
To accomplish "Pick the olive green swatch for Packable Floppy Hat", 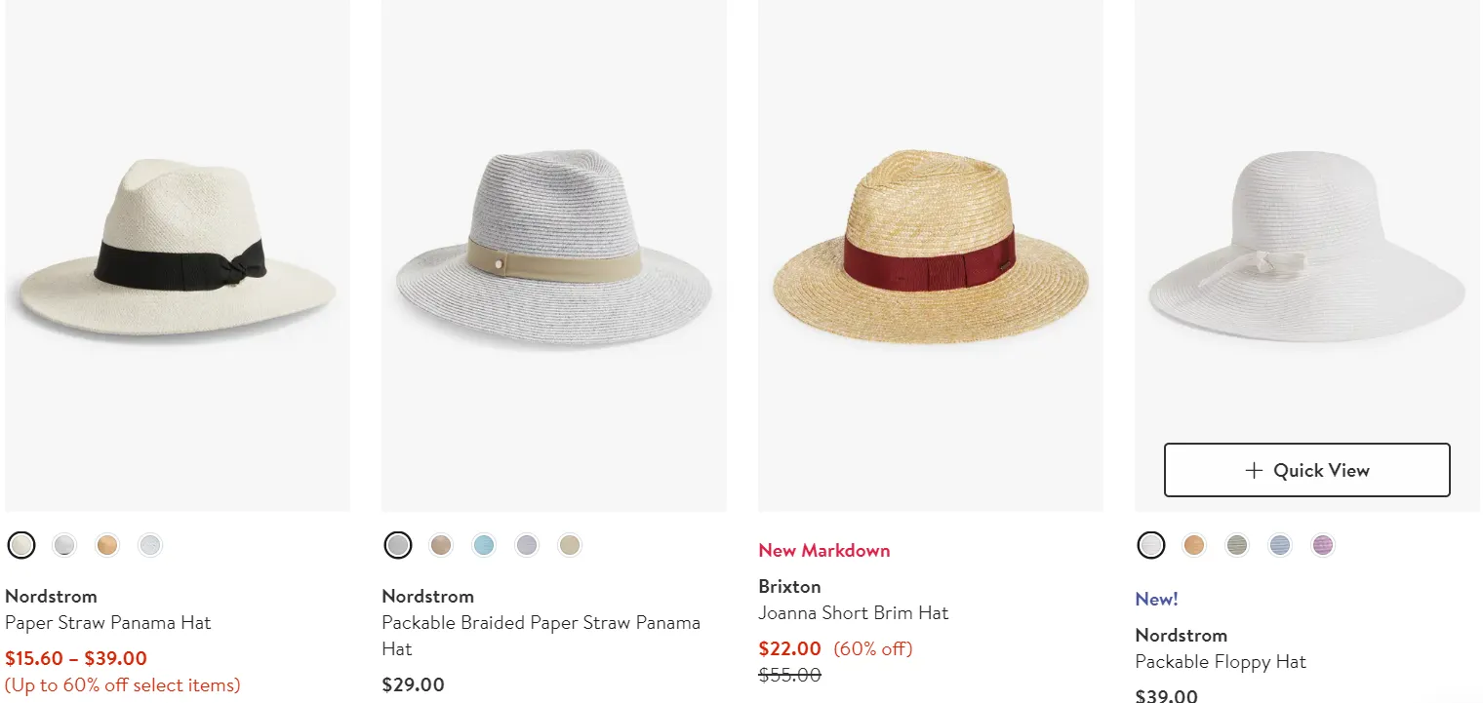I will tap(1236, 545).
